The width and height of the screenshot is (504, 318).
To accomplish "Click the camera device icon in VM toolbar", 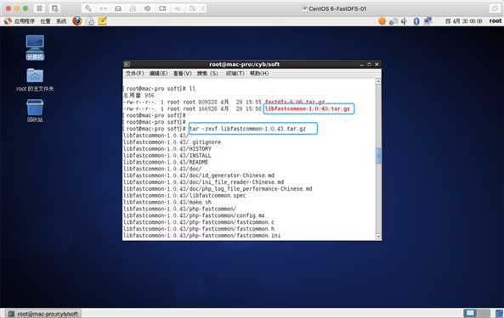I will (x=162, y=8).
